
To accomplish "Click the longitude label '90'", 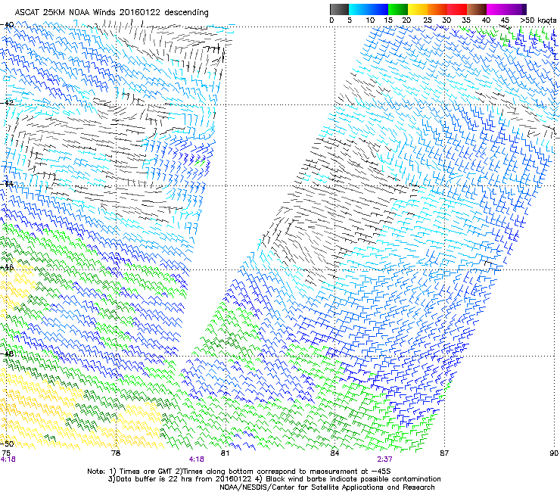I will click(x=554, y=453).
